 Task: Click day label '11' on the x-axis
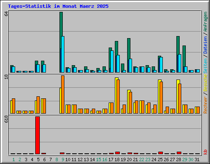74,159
